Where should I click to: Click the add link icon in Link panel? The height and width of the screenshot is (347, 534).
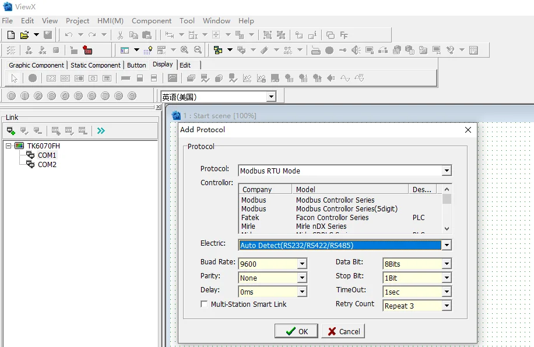[x=10, y=131]
